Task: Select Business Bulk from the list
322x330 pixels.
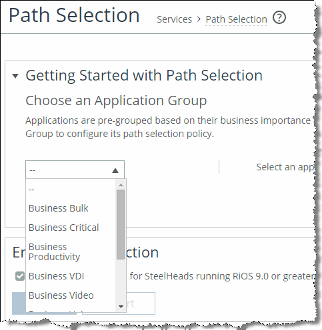Action: click(x=59, y=208)
